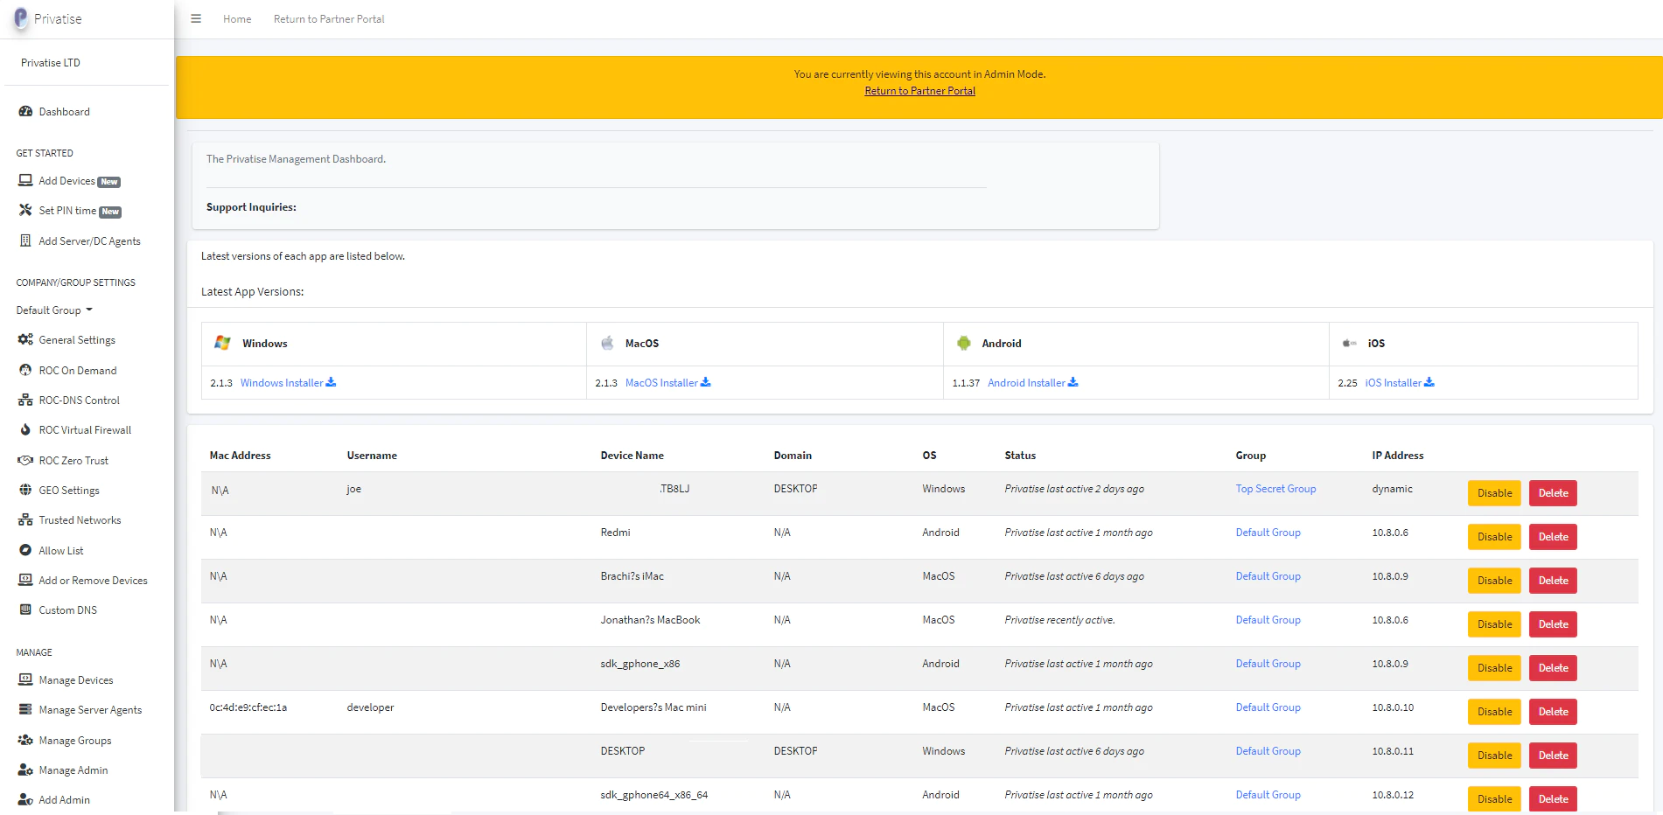
Task: Click the Windows Installer download icon
Action: tap(331, 382)
